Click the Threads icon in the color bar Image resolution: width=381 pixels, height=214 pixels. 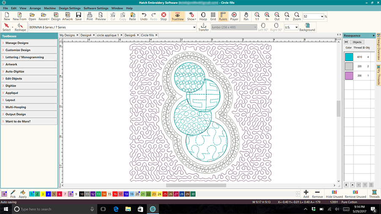tap(374, 194)
